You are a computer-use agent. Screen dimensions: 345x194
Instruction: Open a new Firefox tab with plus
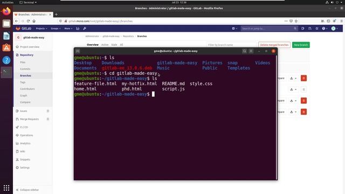[x=56, y=15]
